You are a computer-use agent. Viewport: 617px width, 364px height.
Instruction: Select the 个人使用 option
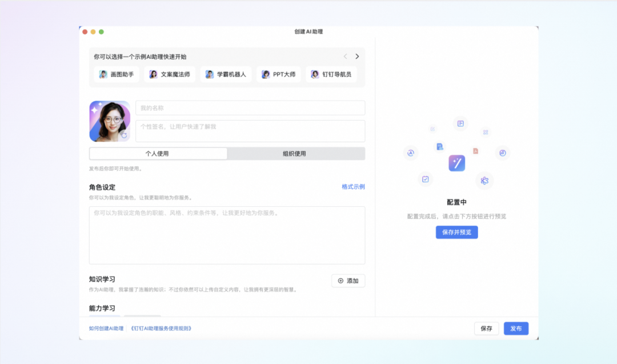158,154
